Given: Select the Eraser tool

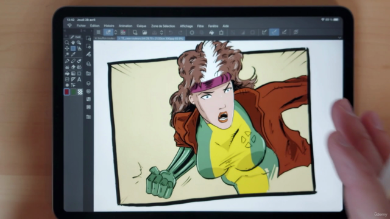Looking at the screenshot, I should pyautogui.click(x=73, y=67).
